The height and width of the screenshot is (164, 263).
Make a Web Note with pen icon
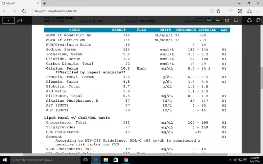click(240, 11)
